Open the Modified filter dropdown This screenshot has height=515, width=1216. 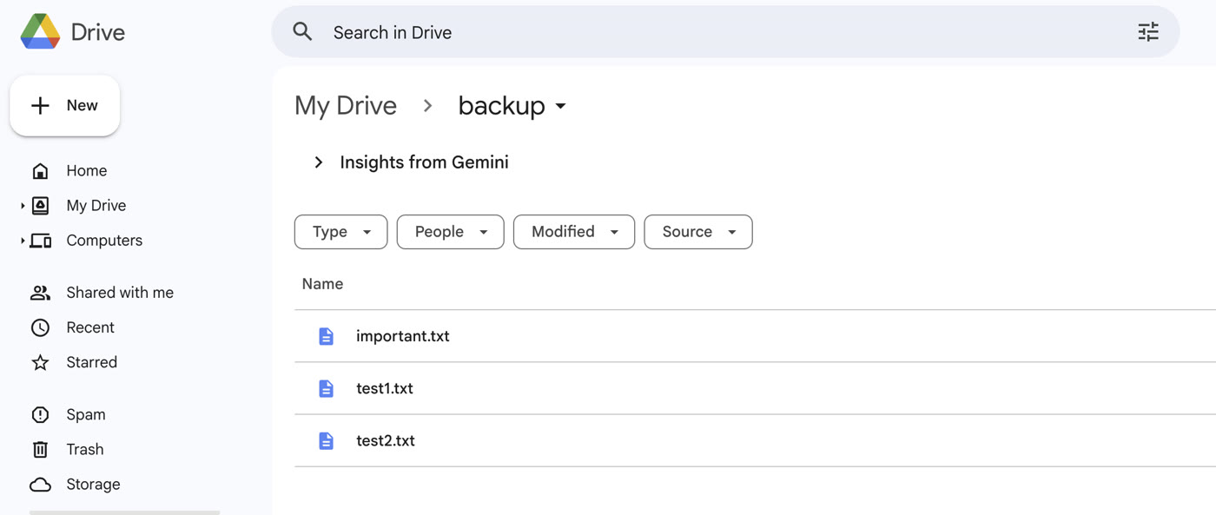573,232
